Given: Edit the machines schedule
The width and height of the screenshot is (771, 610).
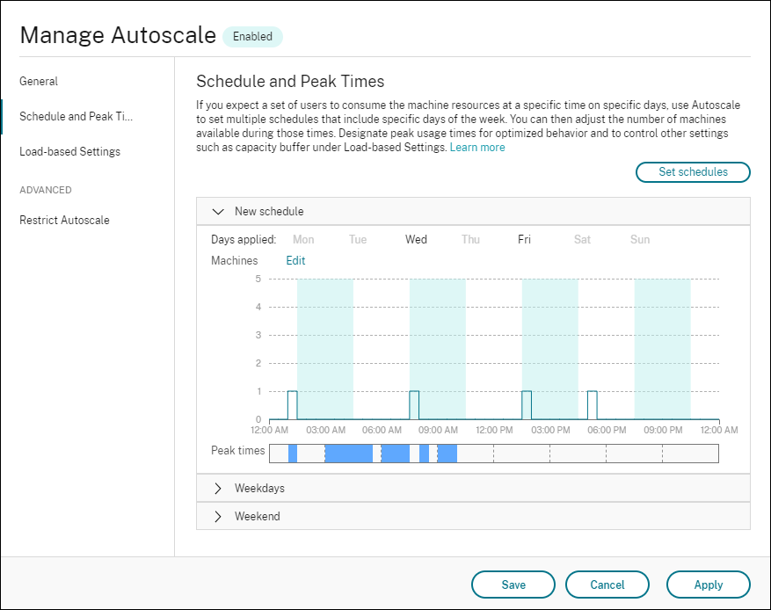Looking at the screenshot, I should pos(295,260).
